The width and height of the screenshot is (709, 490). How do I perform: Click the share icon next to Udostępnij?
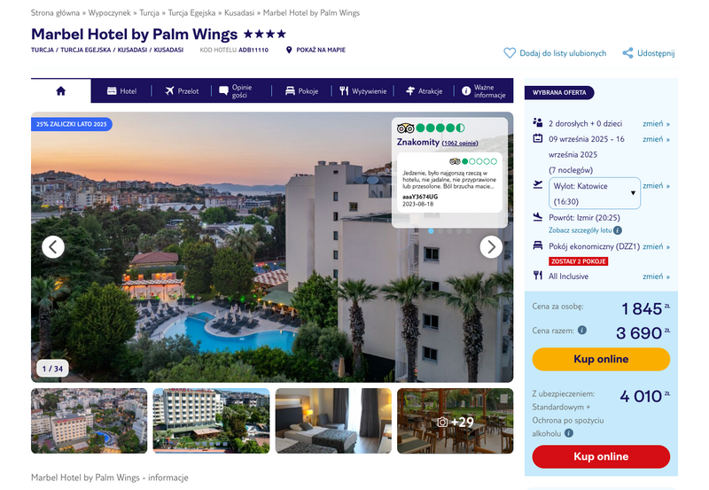tap(627, 53)
